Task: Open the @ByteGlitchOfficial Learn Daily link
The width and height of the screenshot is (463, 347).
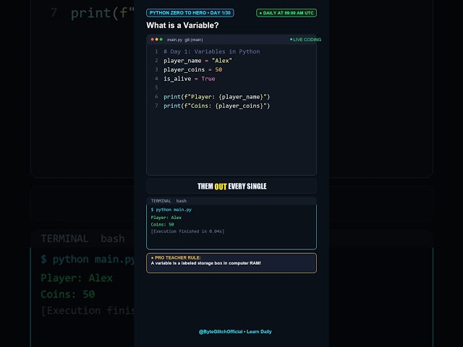Action: [x=235, y=331]
